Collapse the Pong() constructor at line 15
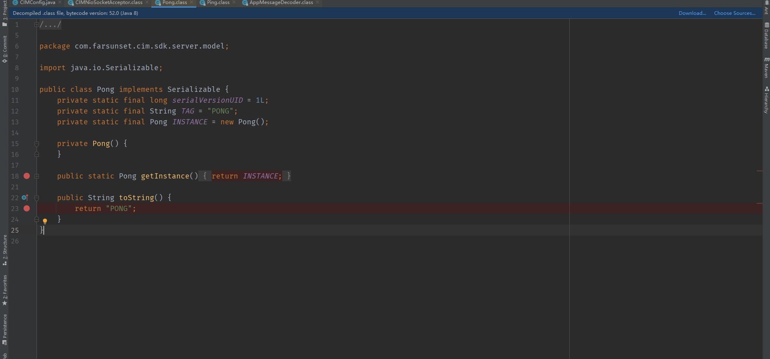This screenshot has height=359, width=770. (x=37, y=144)
